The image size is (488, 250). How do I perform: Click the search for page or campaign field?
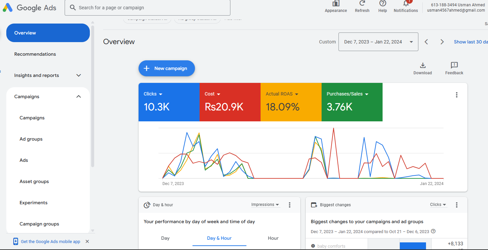148,8
